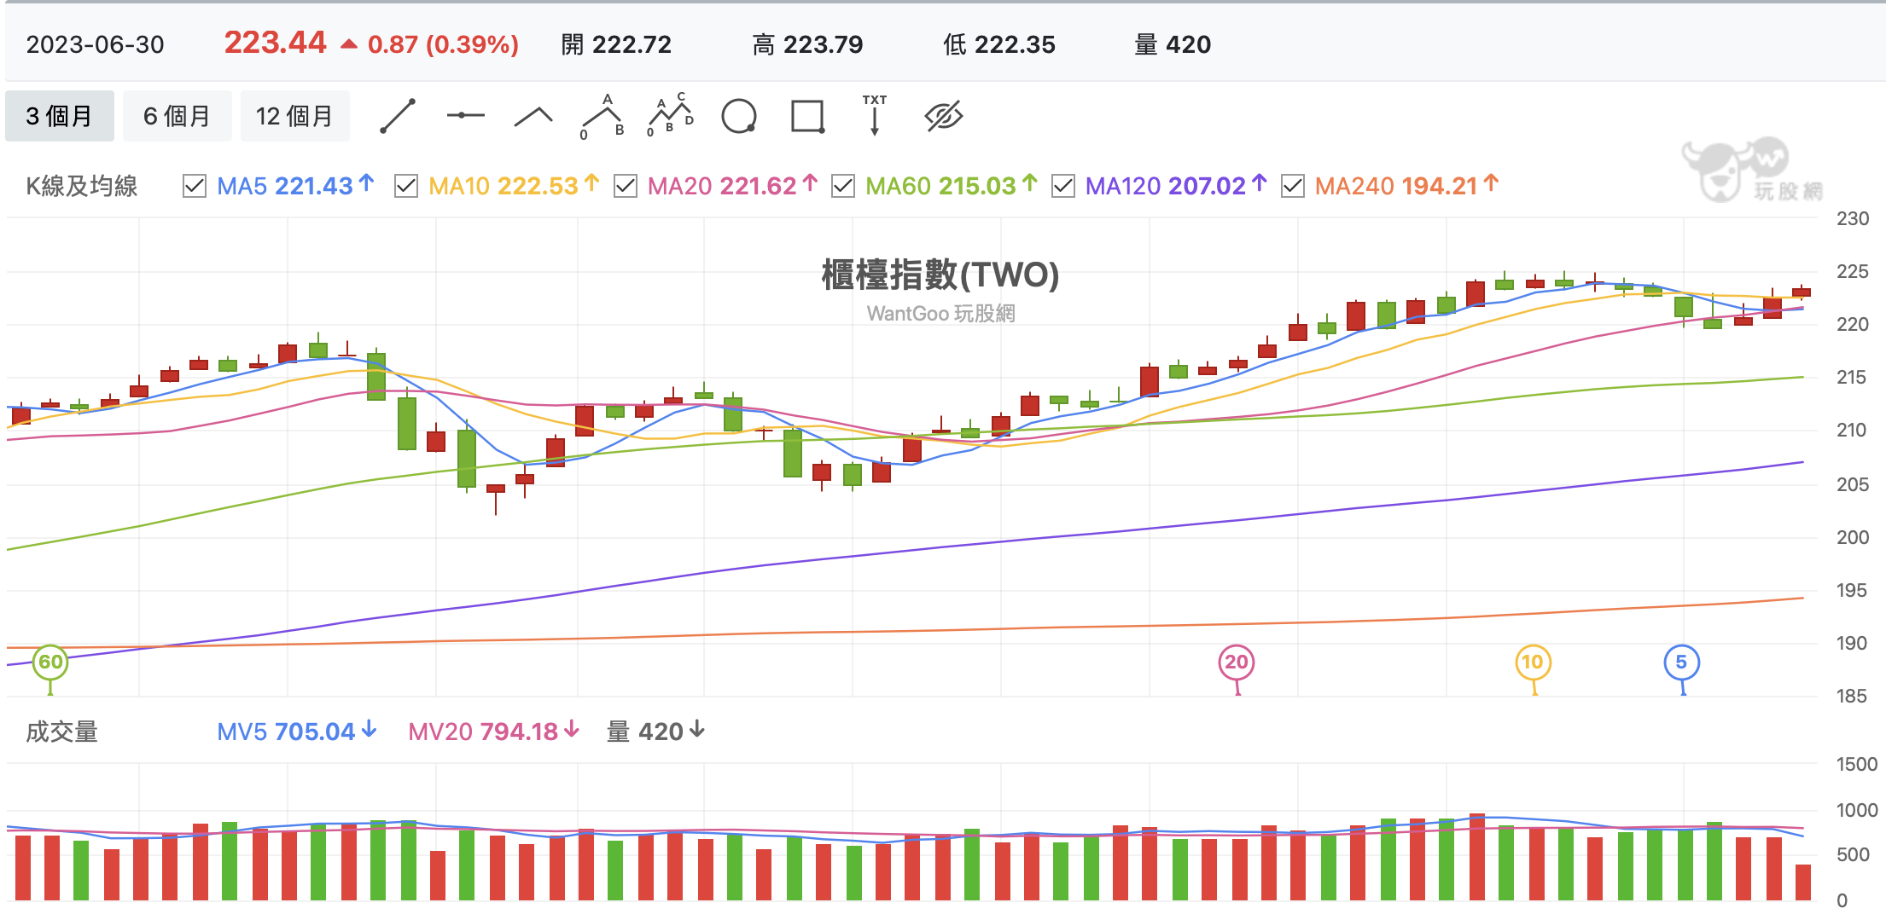Screen dimensions: 1886x914
Task: Click the 230 price axis label
Action: [1853, 218]
